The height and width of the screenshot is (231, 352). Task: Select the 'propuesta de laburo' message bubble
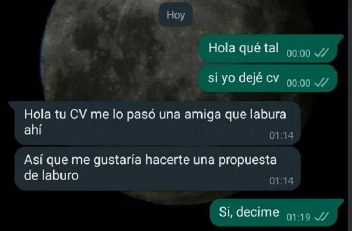[157, 169]
